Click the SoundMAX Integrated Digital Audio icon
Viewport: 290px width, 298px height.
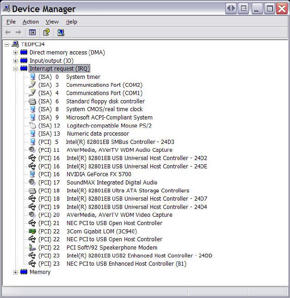tap(32, 182)
